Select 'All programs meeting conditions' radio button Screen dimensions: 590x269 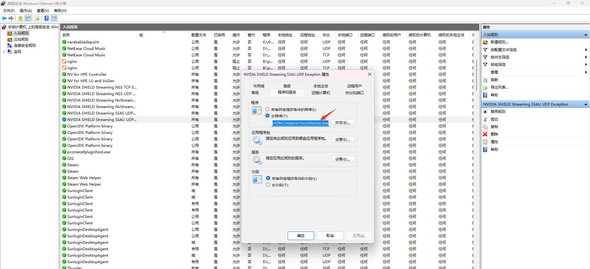point(268,109)
